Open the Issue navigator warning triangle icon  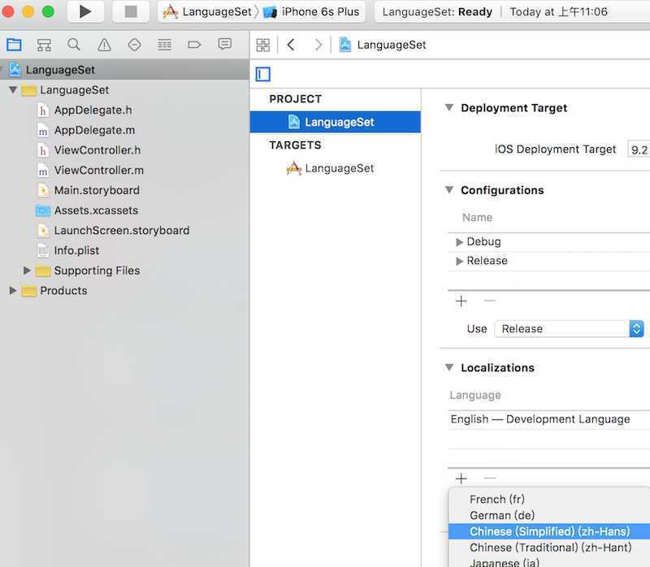click(x=104, y=45)
